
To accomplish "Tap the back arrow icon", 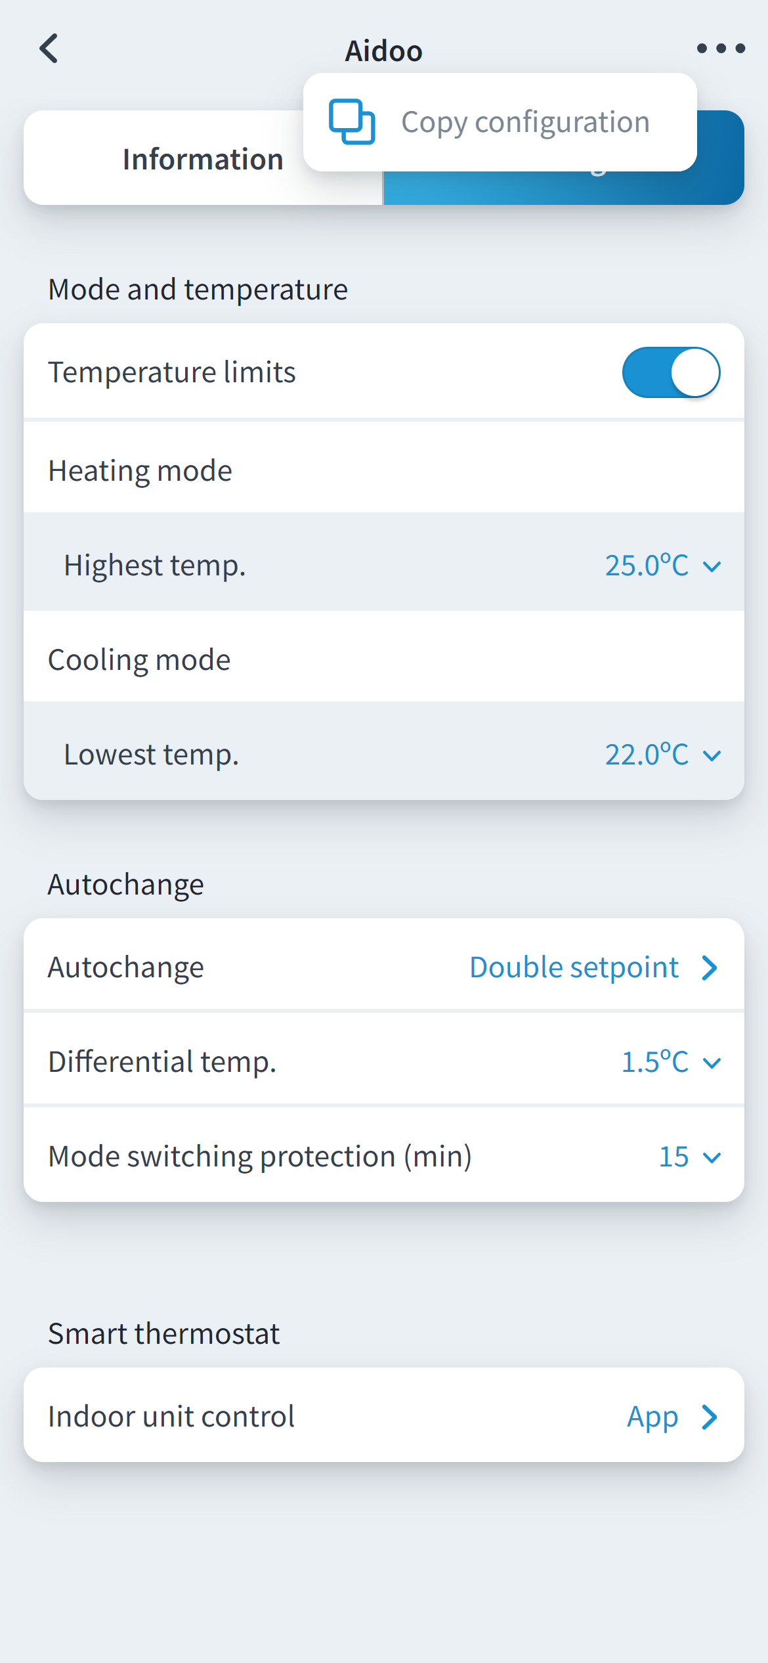I will pyautogui.click(x=49, y=49).
